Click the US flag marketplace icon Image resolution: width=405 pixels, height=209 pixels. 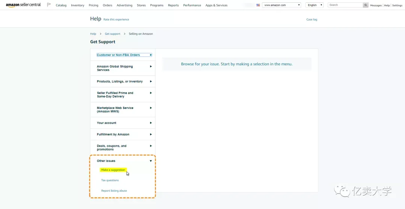click(258, 5)
